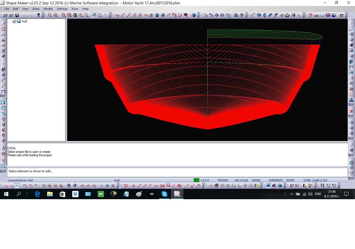Click the calculator icon in top toolbar
Screen dimensions: 355x249
coord(328,15)
